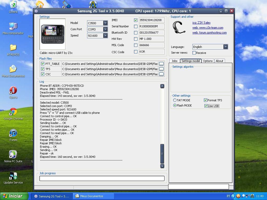Disable the Format TFS option

pos(205,100)
